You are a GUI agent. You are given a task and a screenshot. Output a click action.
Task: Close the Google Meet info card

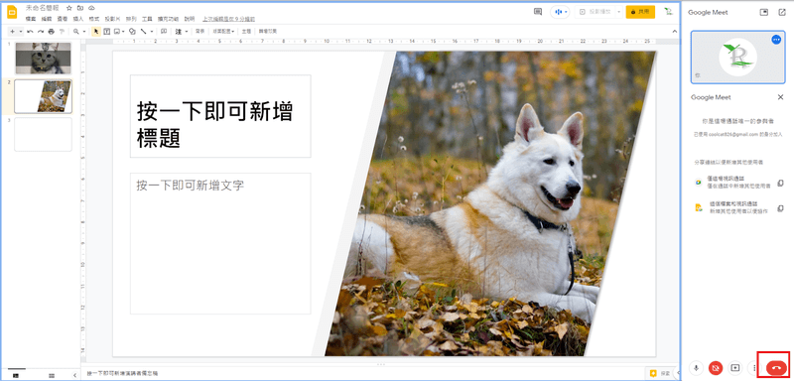tap(780, 97)
